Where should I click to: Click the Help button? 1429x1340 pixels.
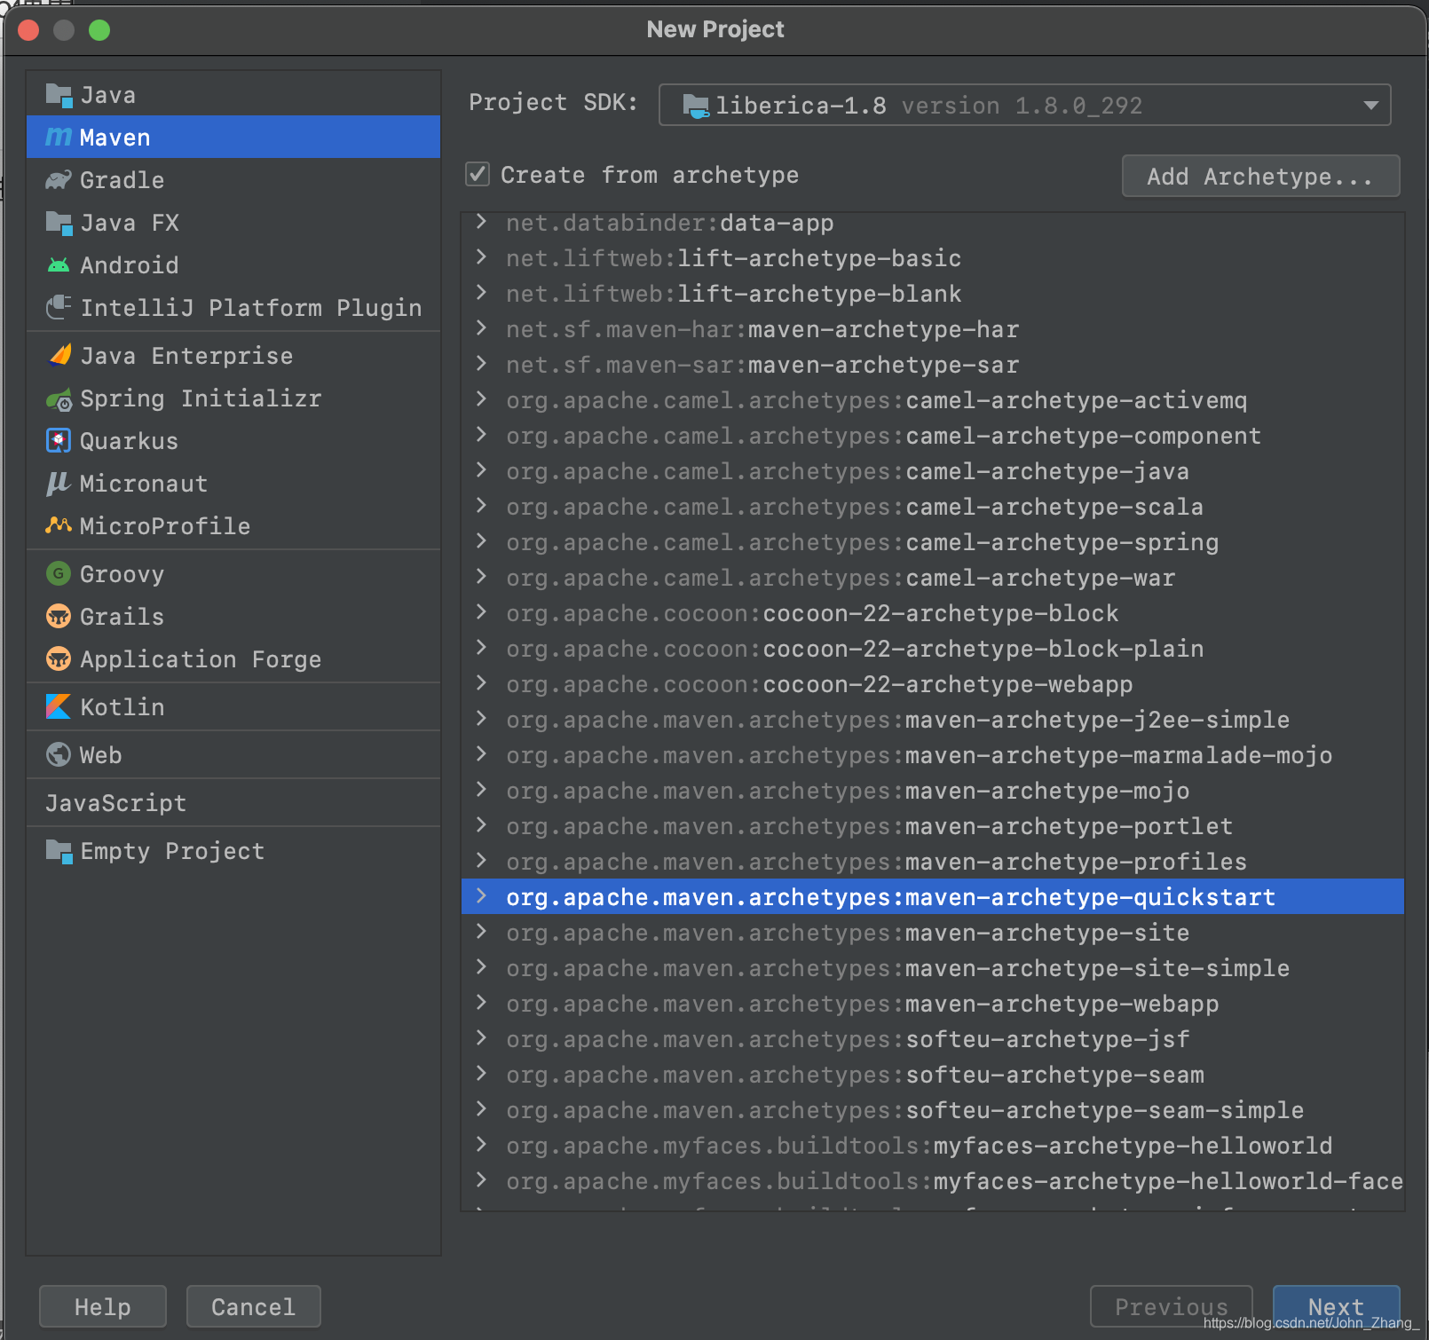coord(103,1306)
